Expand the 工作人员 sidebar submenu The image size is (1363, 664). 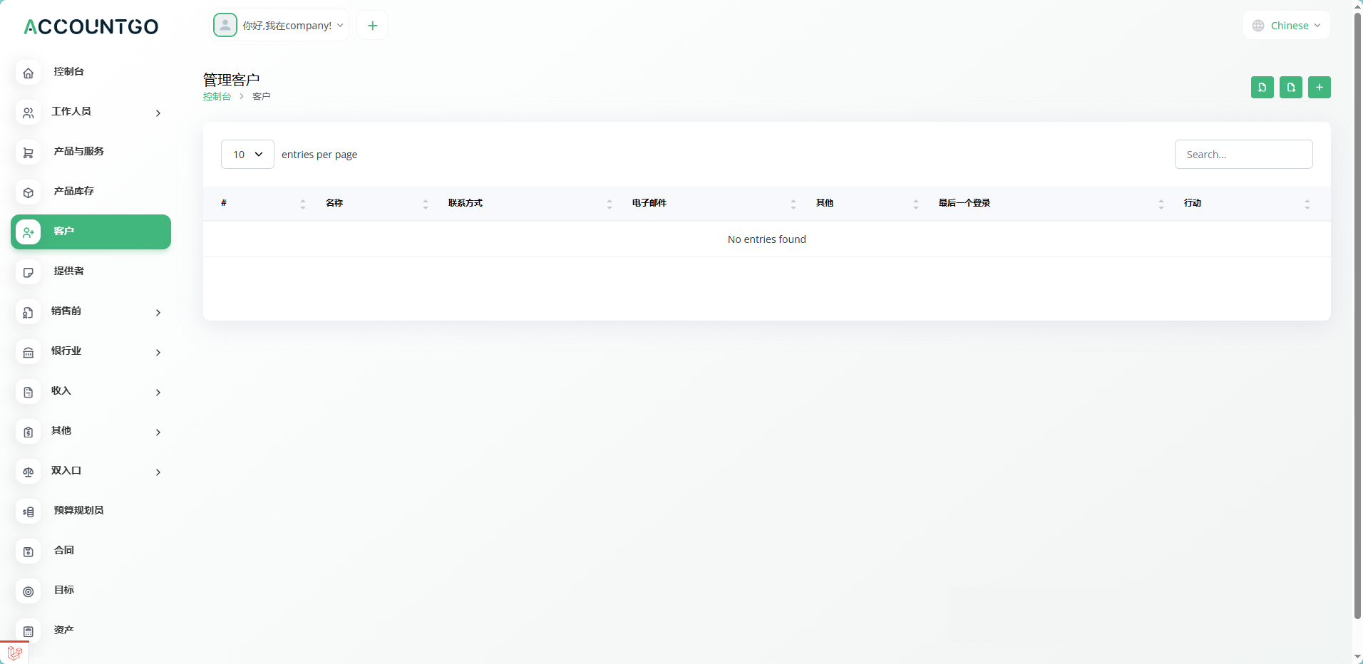click(x=91, y=112)
